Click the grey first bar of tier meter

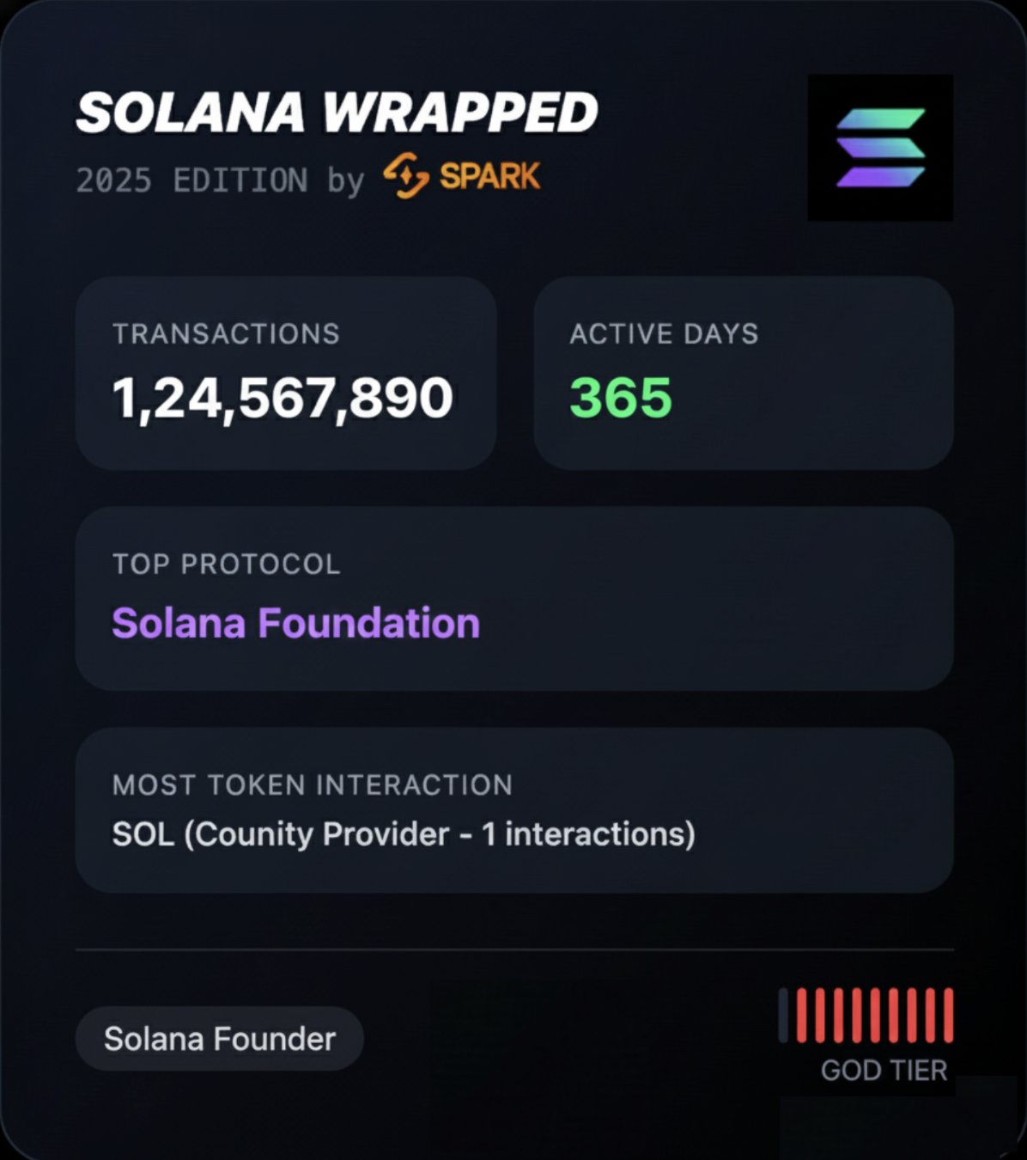pyautogui.click(x=783, y=1016)
